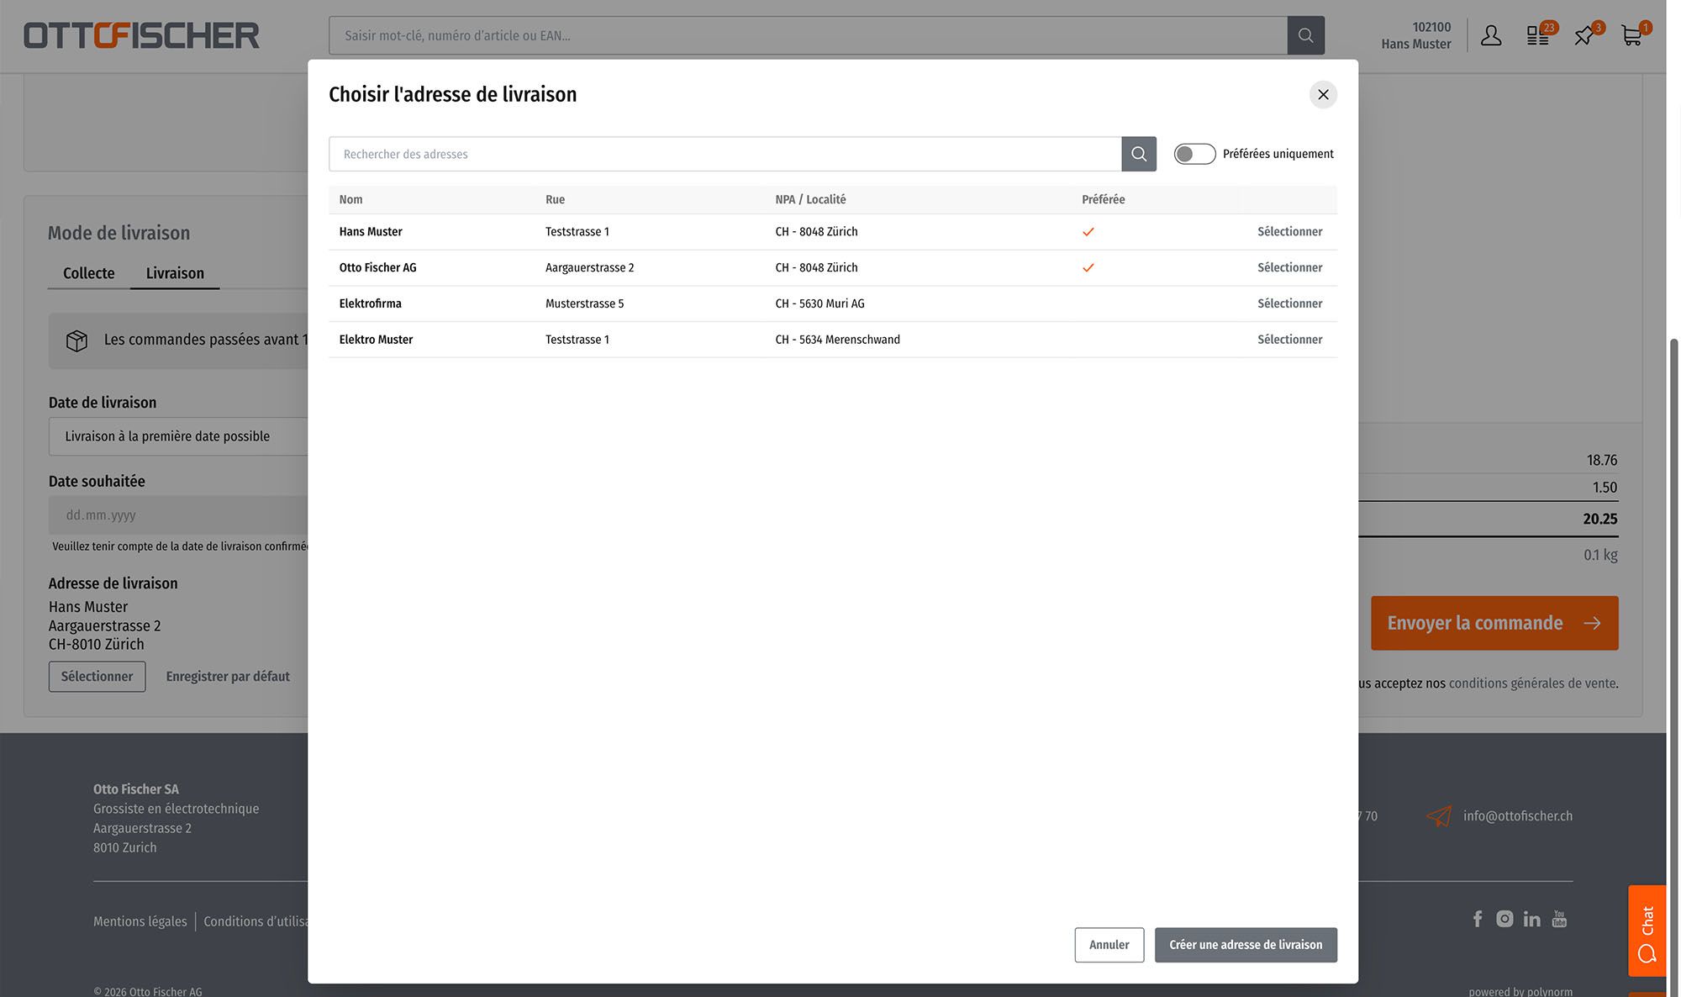The width and height of the screenshot is (1681, 997).
Task: Switch to the Collecte tab
Action: (x=88, y=273)
